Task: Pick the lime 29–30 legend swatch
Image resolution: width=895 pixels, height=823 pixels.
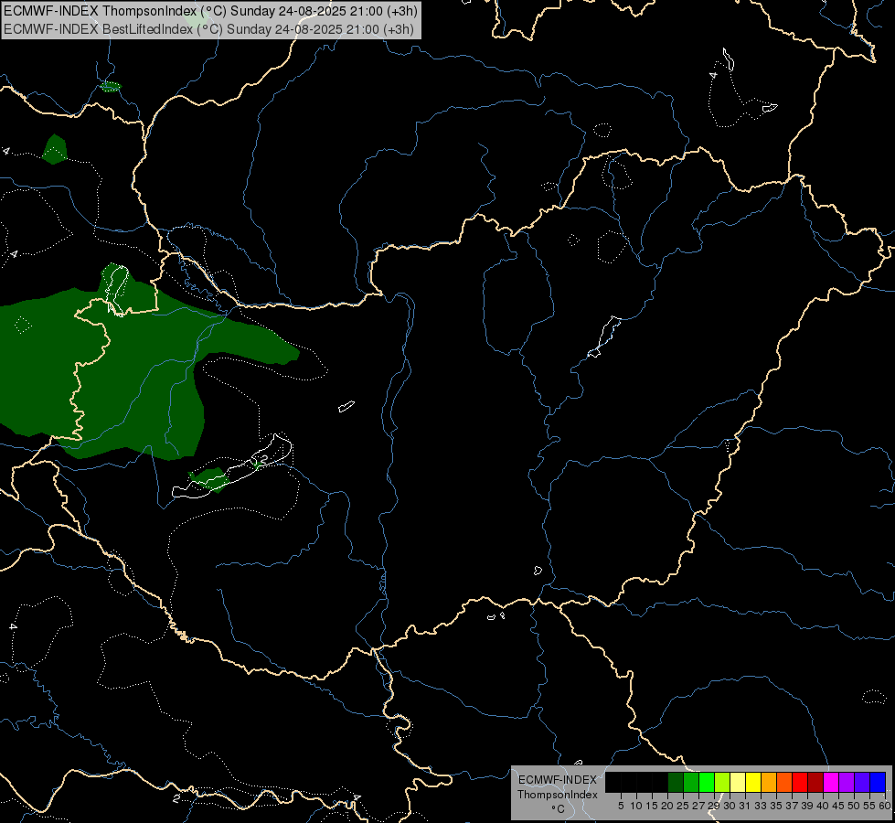Action: pos(722,782)
